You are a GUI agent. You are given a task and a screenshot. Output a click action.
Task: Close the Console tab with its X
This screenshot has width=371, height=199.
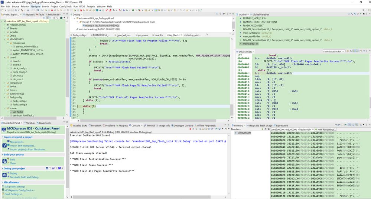(142, 125)
